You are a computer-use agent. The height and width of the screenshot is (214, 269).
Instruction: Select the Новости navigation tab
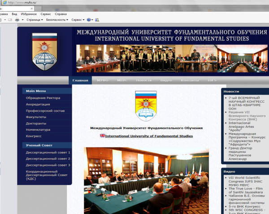coord(144,80)
